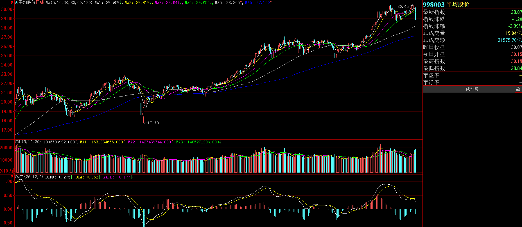Click the 最新指数 row label
522x227 pixels.
coord(434,12)
